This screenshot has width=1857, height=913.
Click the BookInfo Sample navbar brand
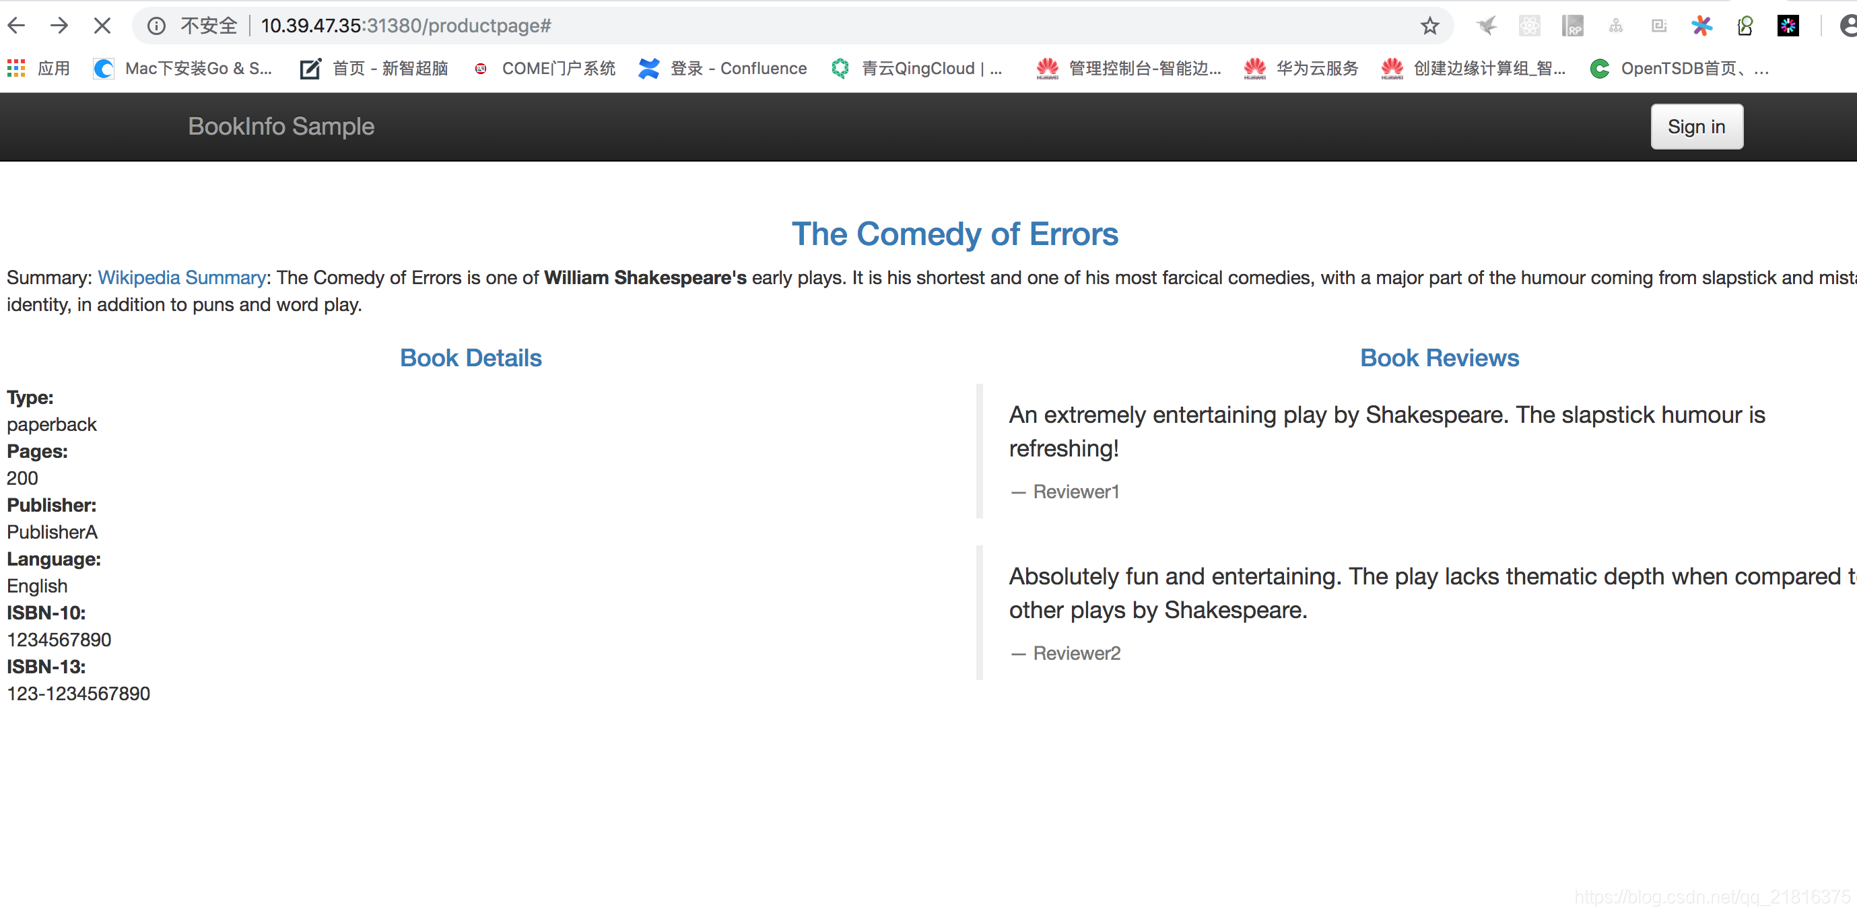pos(281,127)
